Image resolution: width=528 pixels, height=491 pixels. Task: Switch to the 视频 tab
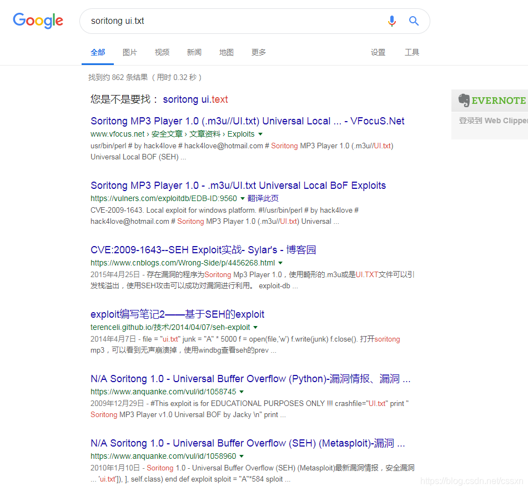click(x=162, y=52)
